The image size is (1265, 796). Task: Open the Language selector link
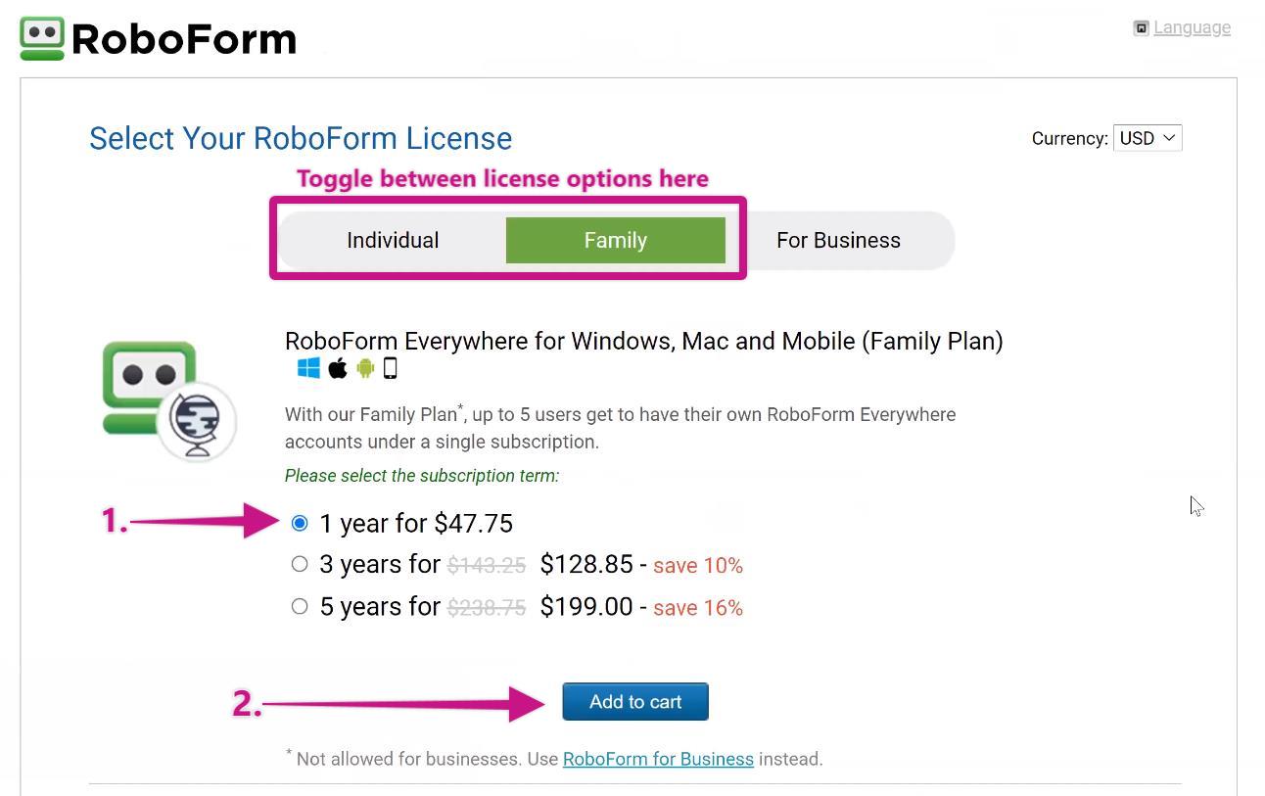(x=1192, y=27)
